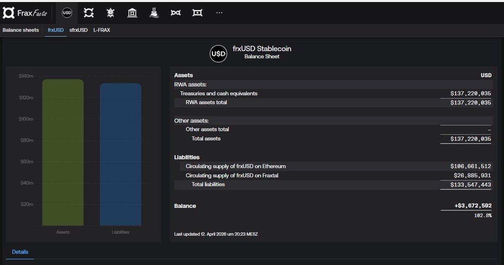Click the Assets table heading
The height and width of the screenshot is (265, 504).
point(184,75)
